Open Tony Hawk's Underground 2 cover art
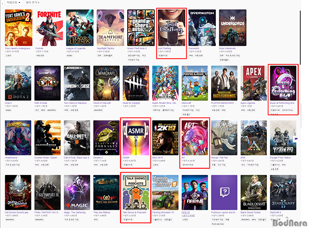Image resolution: width=309 pixels, height=228 pixels. [x=19, y=28]
